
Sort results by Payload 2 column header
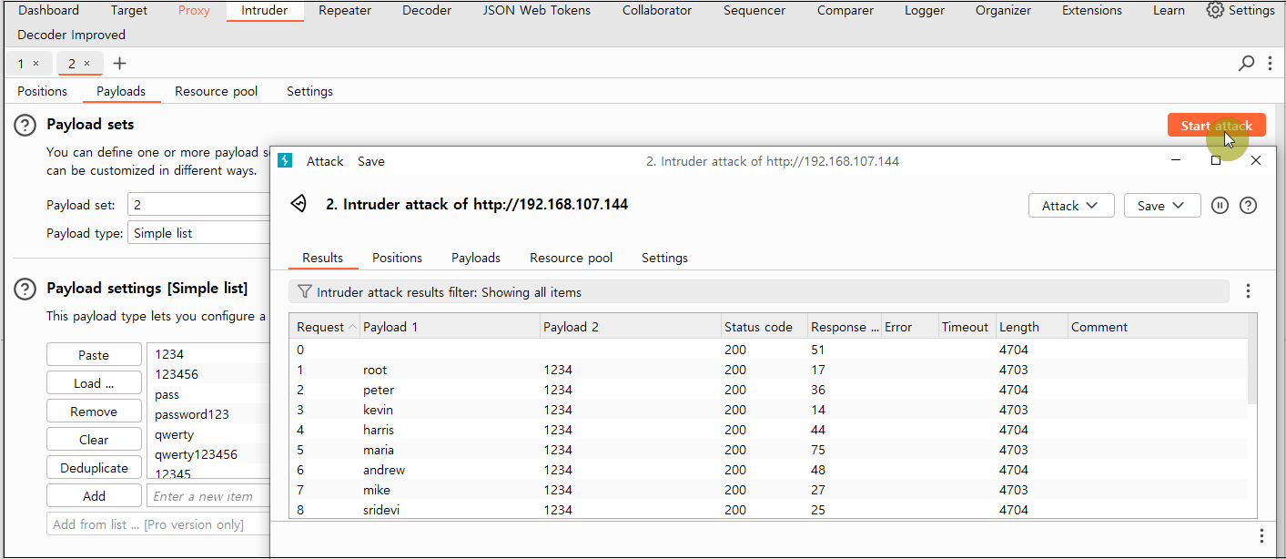[x=630, y=327]
